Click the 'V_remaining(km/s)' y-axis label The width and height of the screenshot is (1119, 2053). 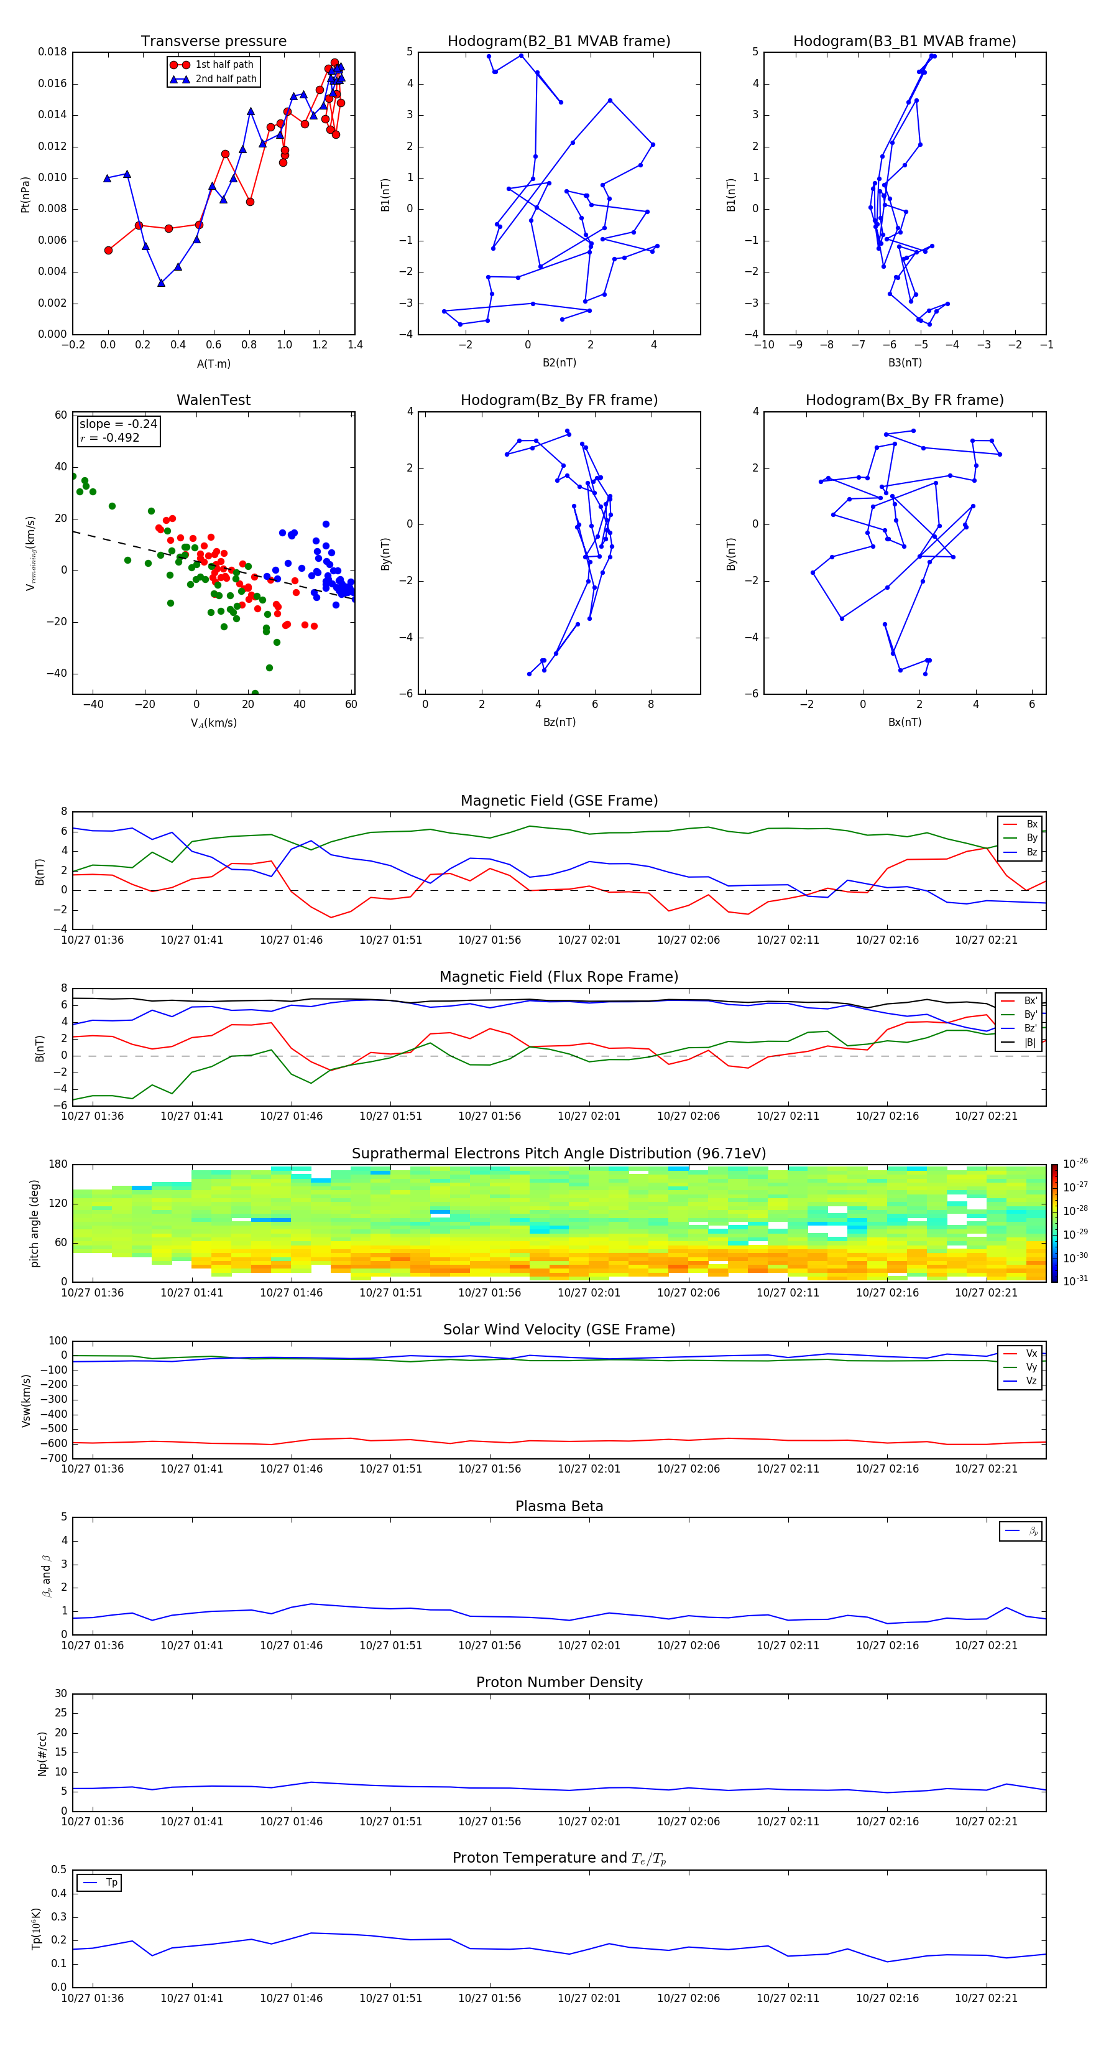click(x=30, y=553)
